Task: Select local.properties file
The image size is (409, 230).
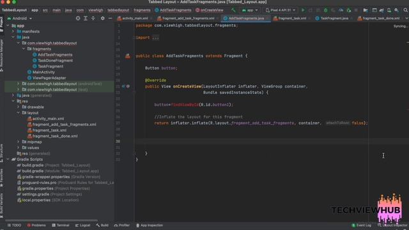Action: point(36,200)
